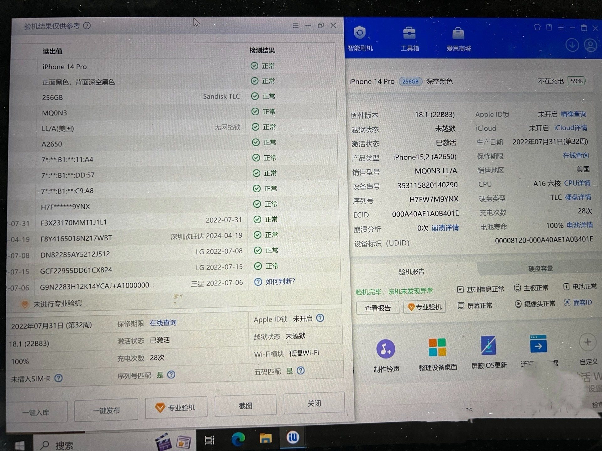Click the 一键发布 button
Screen dimensions: 602x451
coord(106,410)
